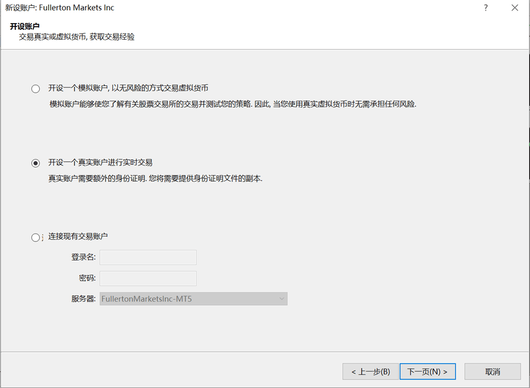This screenshot has width=530, height=388.
Task: Open the 服务器 FullertonMarketsInc-MT5 combo box
Action: coord(193,299)
